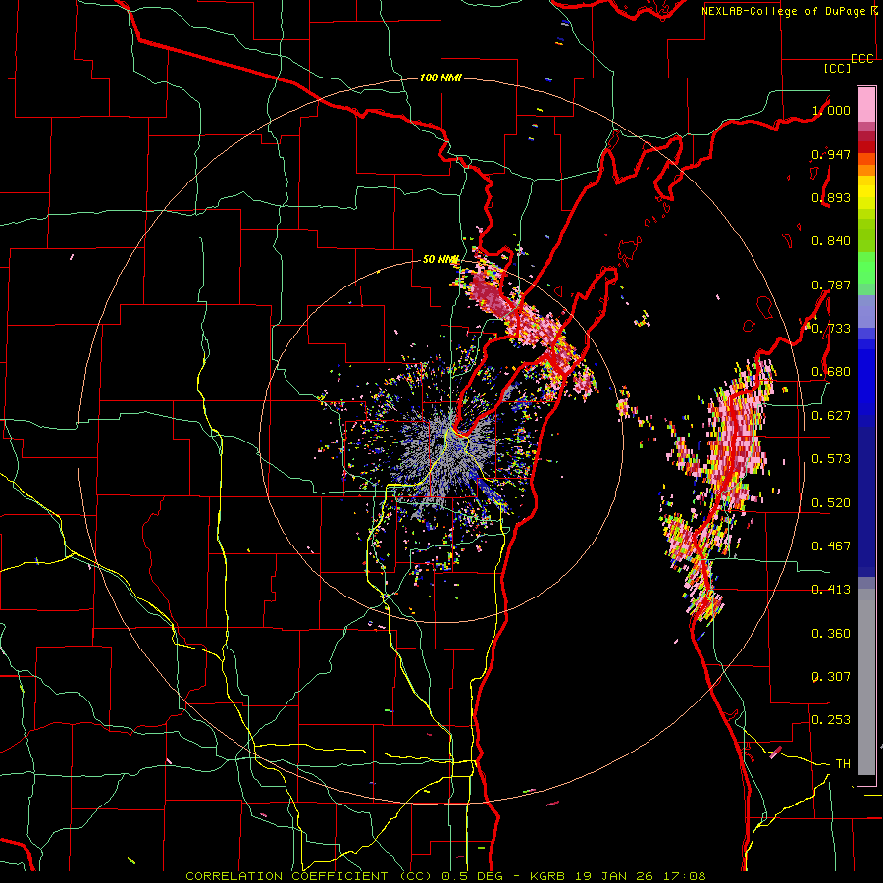Screen dimensions: 883x883
Task: Pick the light pink segment of color bar
Action: (866, 104)
